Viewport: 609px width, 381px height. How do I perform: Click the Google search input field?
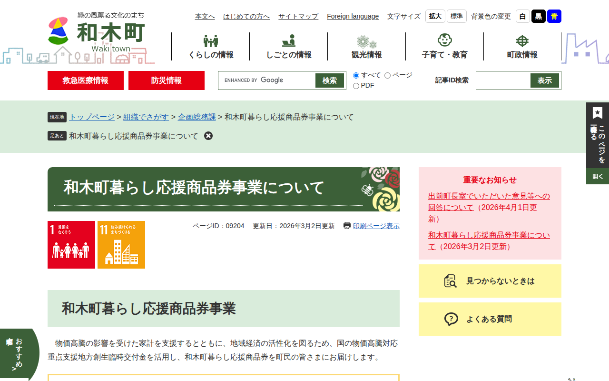pos(268,80)
